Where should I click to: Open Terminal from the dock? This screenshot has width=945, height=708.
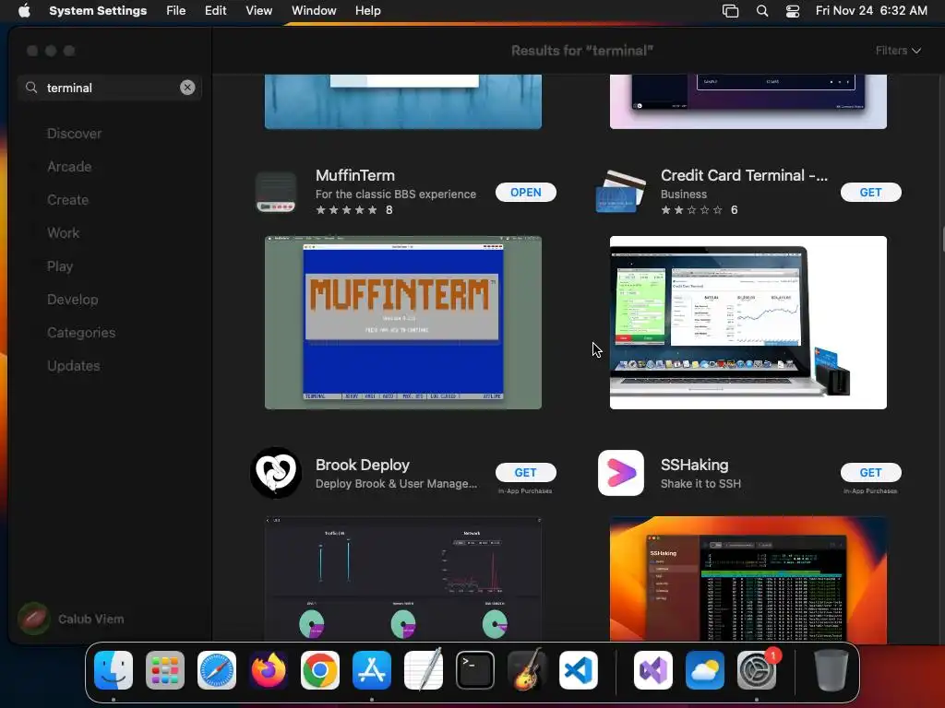click(x=475, y=670)
